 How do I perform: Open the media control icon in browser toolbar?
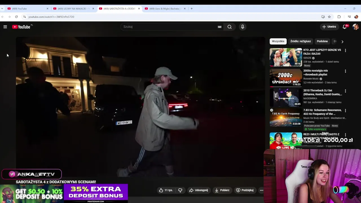[x=349, y=17]
